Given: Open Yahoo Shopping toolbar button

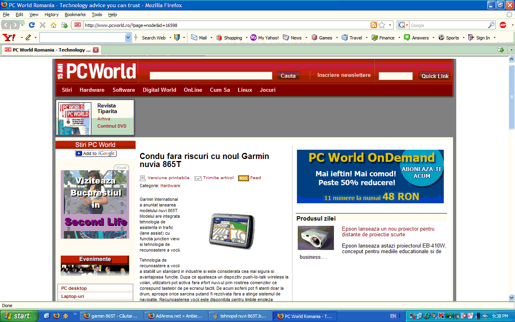Looking at the screenshot, I should [229, 37].
